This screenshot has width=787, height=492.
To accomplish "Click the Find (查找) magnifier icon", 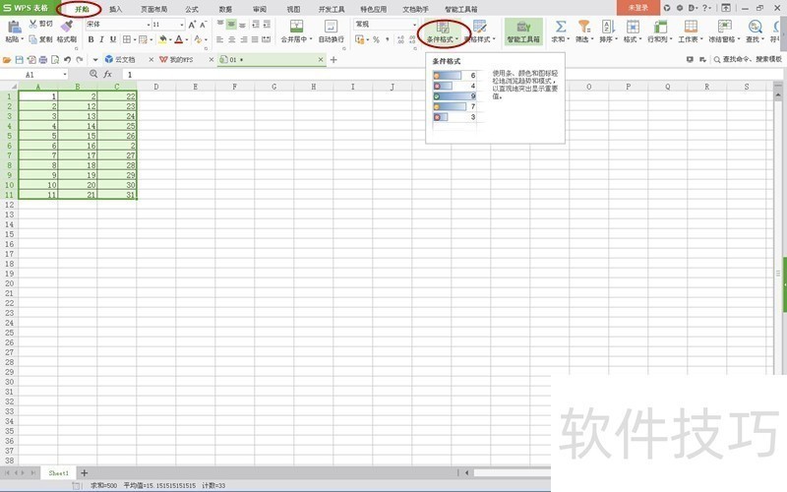I will (755, 27).
